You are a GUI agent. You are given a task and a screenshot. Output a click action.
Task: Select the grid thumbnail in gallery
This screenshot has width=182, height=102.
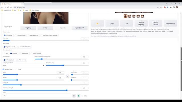[x=125, y=16]
